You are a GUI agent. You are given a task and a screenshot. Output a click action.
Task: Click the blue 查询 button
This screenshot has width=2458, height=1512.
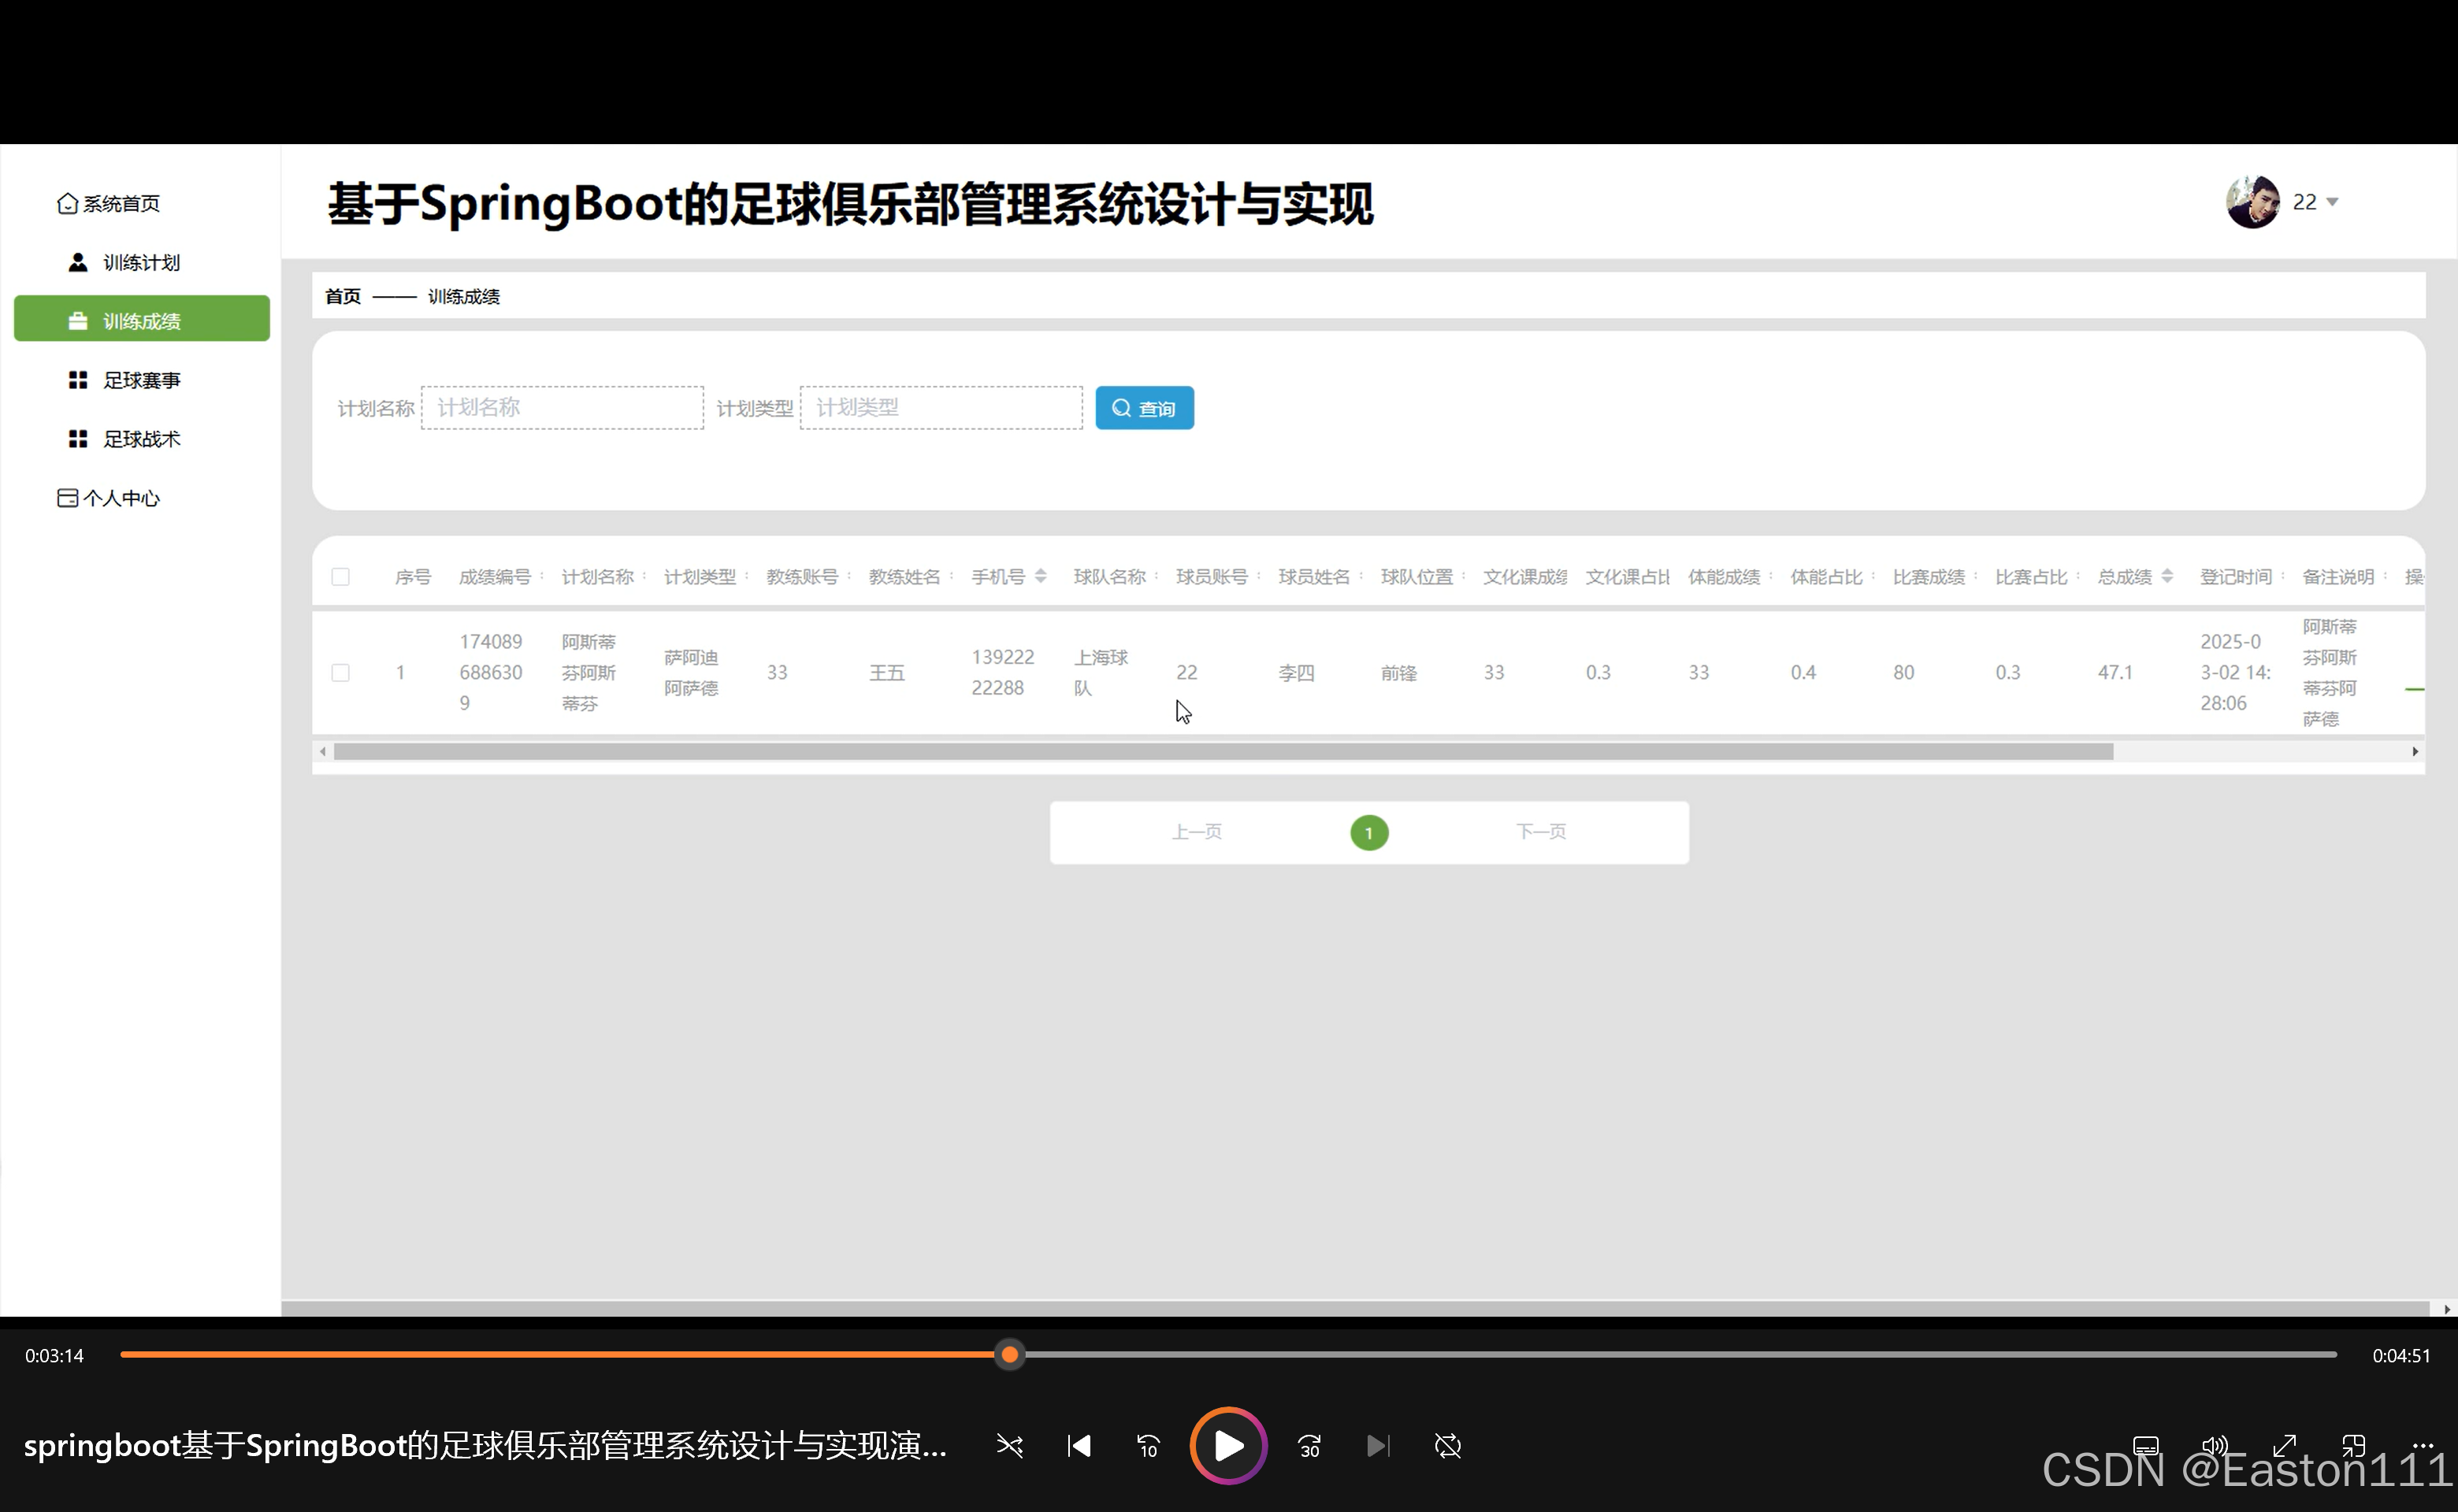(1143, 408)
